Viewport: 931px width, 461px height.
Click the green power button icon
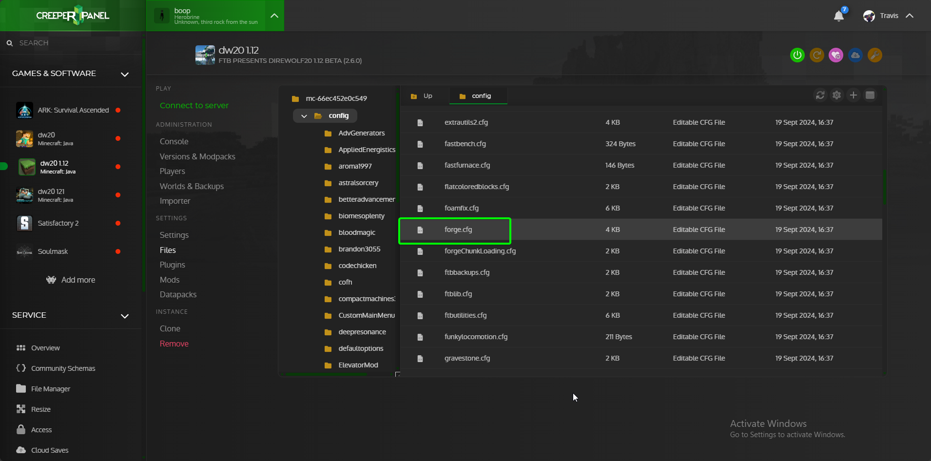(797, 55)
